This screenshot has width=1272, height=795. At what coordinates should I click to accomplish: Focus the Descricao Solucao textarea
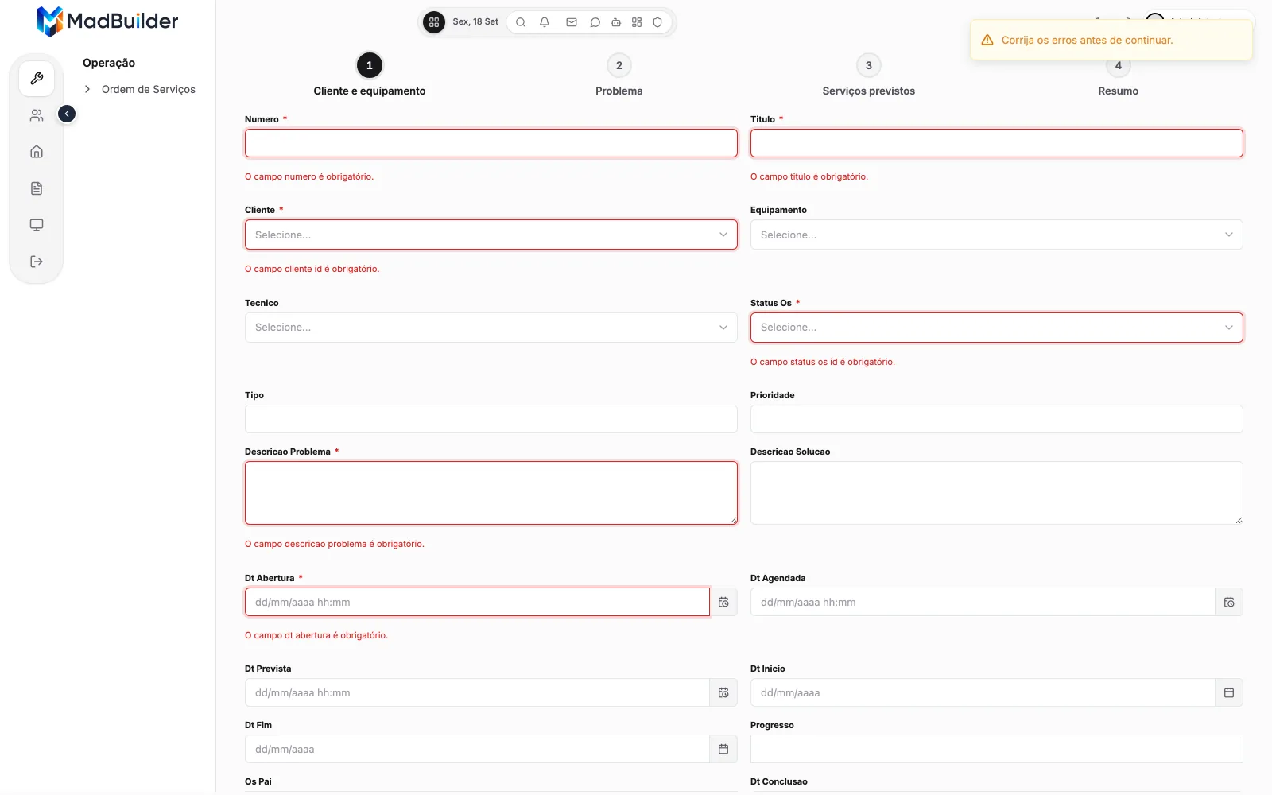(x=997, y=493)
